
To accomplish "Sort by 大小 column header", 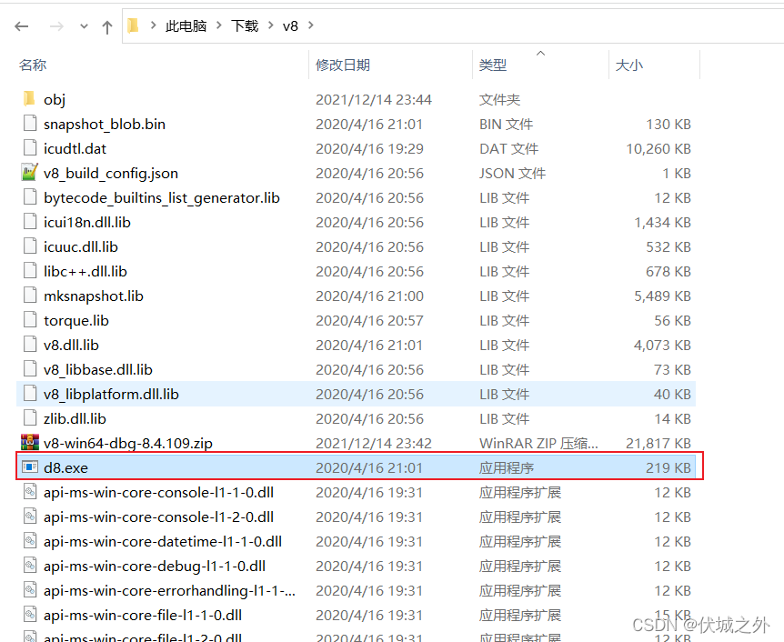I will tap(629, 65).
